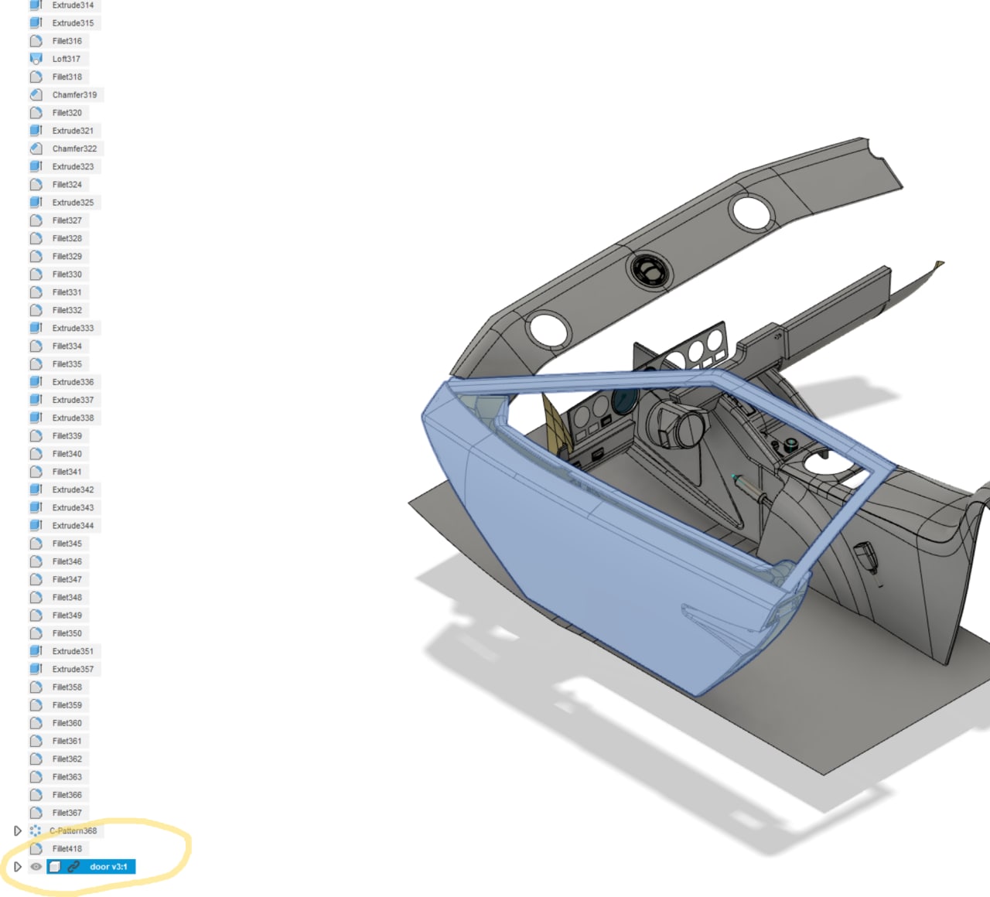
Task: Click the Fillet360 feature icon
Action: 36,723
